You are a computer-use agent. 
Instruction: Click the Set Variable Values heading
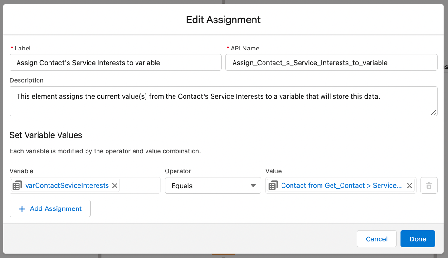[46, 135]
